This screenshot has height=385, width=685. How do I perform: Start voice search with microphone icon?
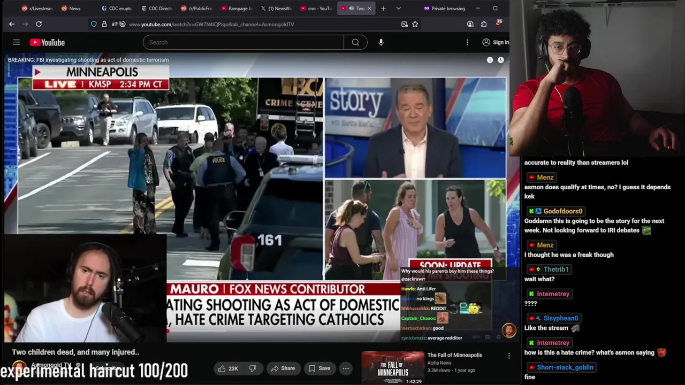pyautogui.click(x=381, y=42)
